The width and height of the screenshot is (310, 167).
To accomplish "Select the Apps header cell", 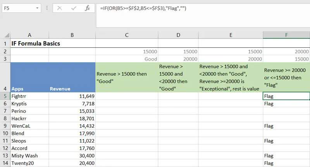I will (x=29, y=89).
